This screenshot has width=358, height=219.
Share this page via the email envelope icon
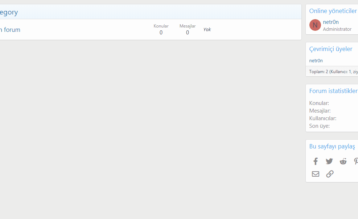click(x=316, y=174)
